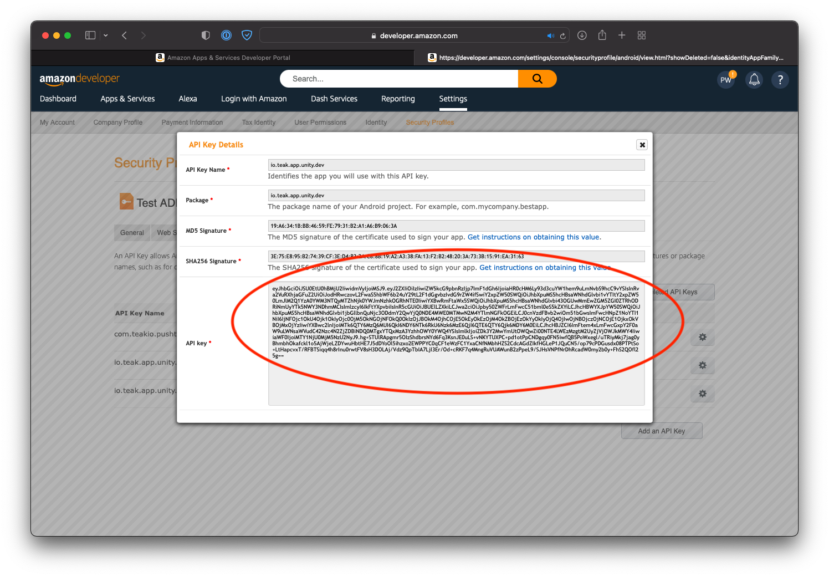The width and height of the screenshot is (829, 577).
Task: Open the sidebar options dropdown chevron
Action: click(x=105, y=35)
